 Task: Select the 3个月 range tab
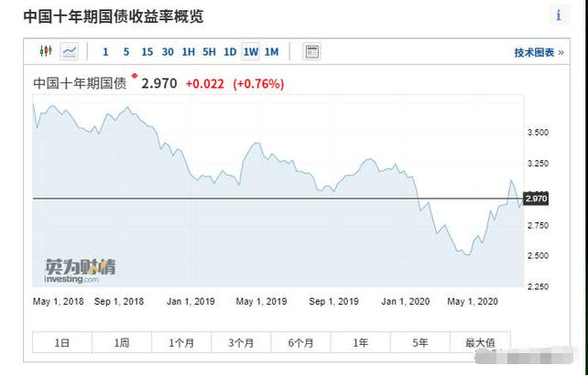tap(241, 342)
